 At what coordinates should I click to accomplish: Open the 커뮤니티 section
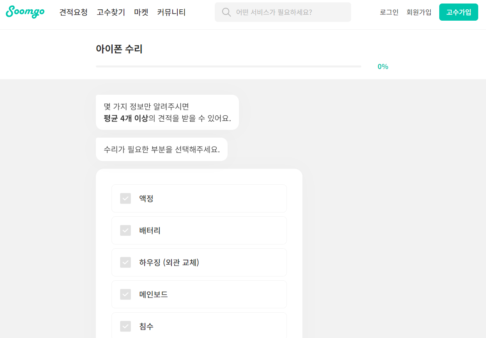click(171, 12)
